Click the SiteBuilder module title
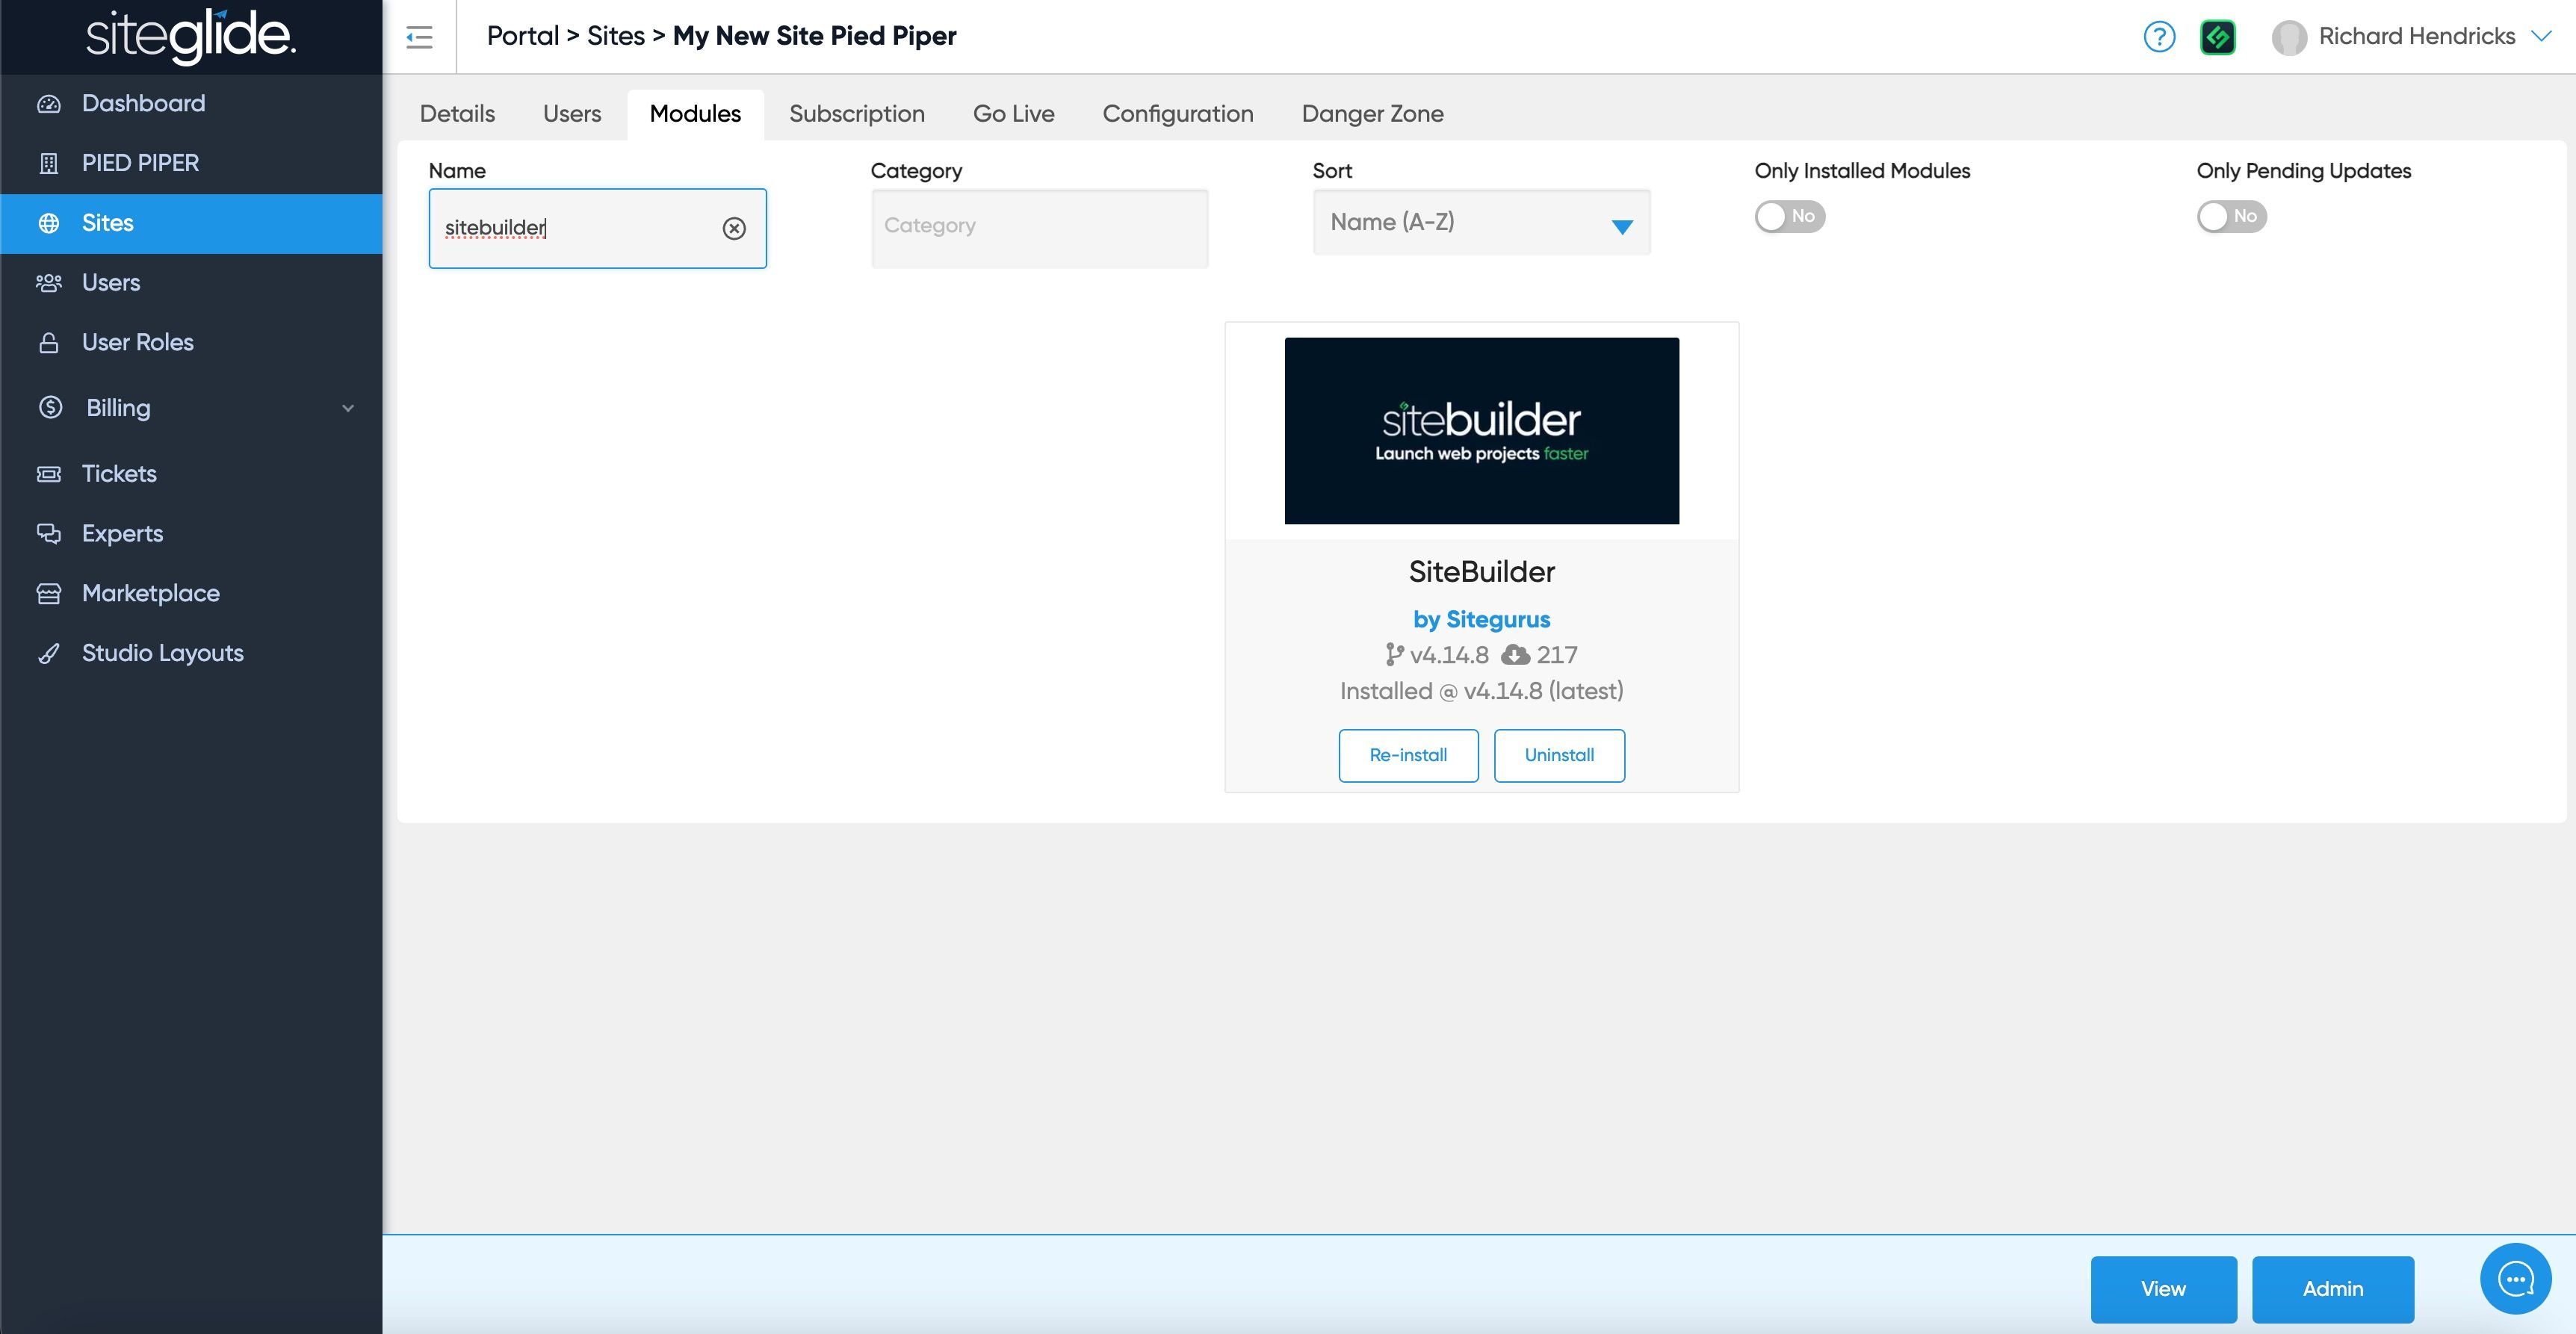2576x1334 pixels. [1481, 572]
